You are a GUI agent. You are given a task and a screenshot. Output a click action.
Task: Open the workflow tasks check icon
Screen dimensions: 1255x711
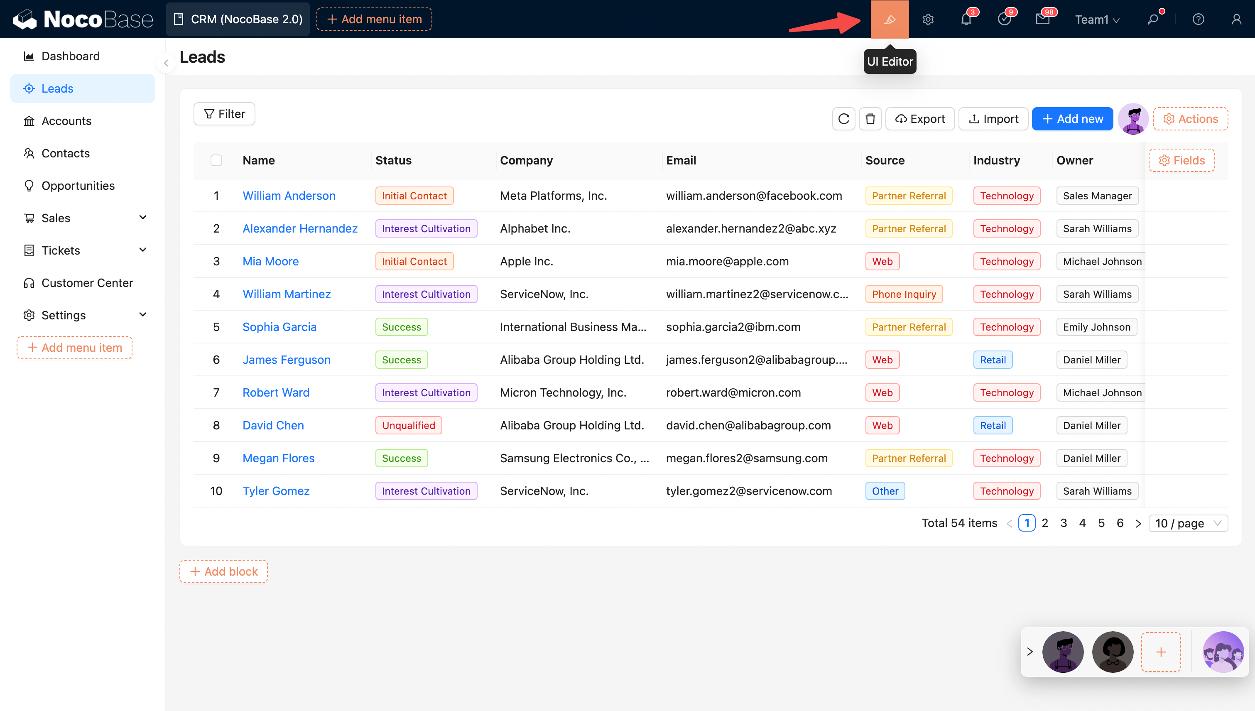(x=1004, y=20)
